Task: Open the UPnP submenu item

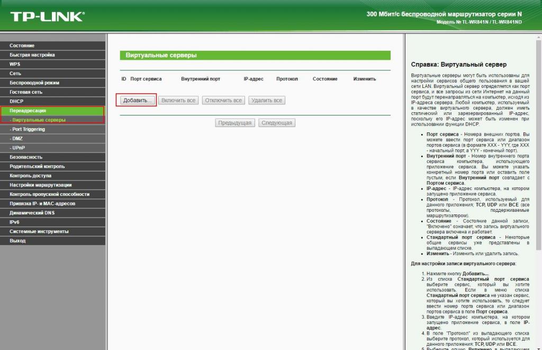Action: pos(52,148)
